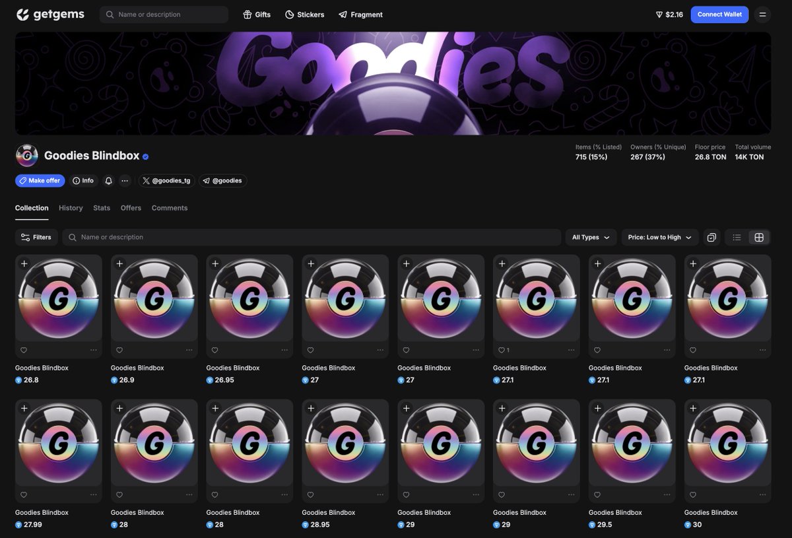This screenshot has width=792, height=538.
Task: Expand the All Types dropdown
Action: pyautogui.click(x=591, y=237)
